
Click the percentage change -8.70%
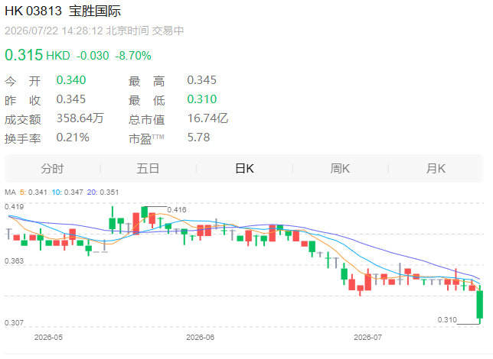click(x=133, y=56)
